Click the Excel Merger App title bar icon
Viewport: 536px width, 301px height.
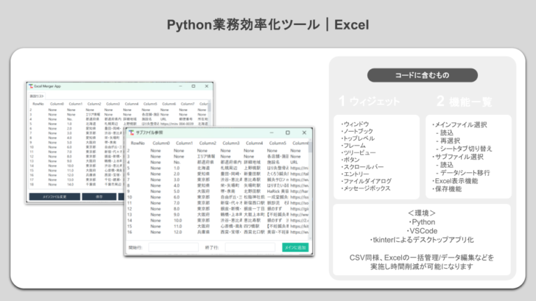[x=31, y=86]
